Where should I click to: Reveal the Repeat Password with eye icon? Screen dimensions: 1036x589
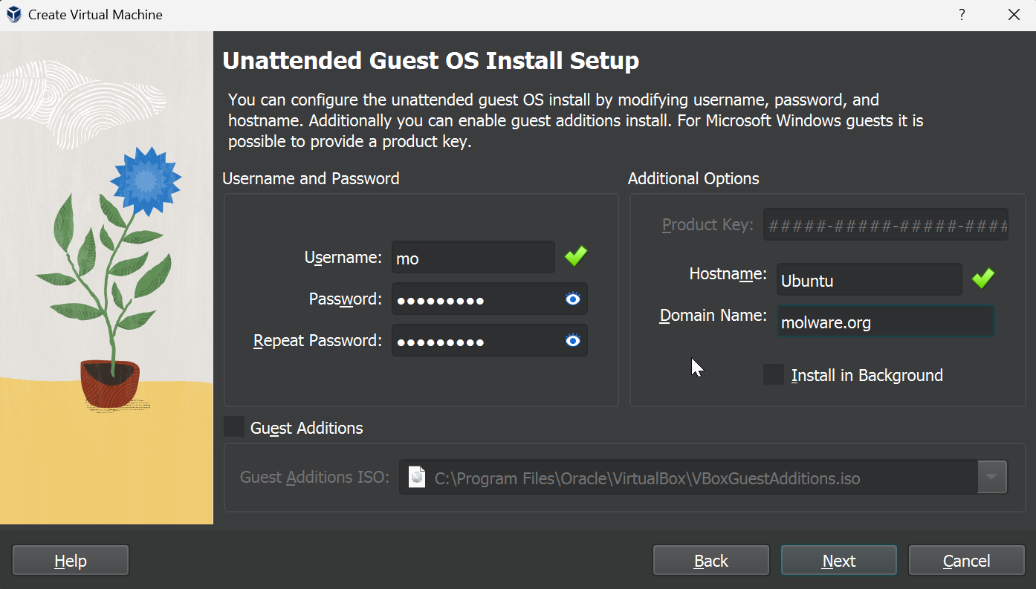point(572,341)
